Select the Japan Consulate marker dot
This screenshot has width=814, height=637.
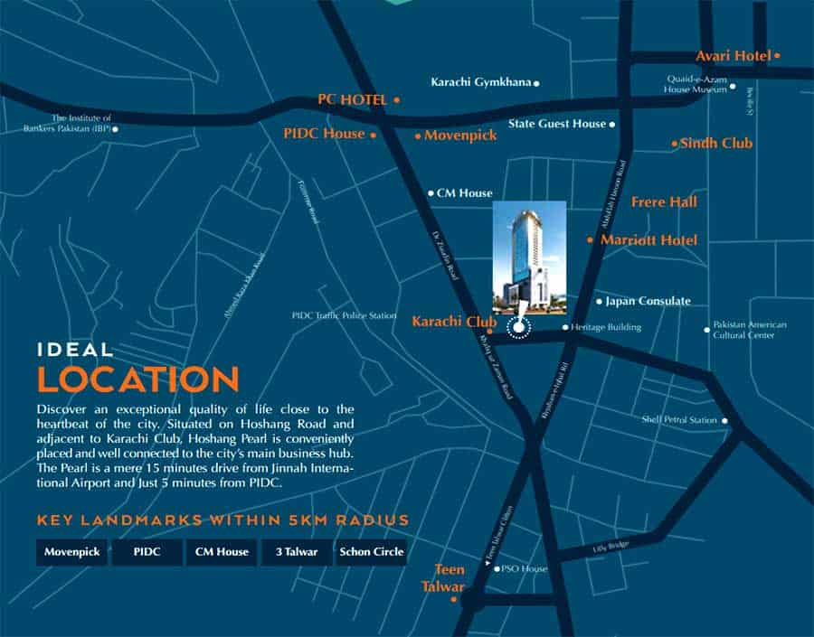point(599,302)
